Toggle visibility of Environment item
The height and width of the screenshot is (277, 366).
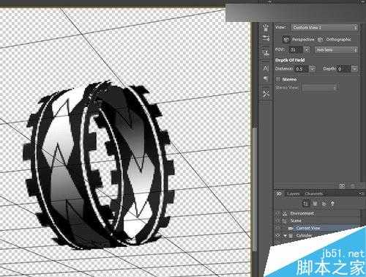click(277, 213)
